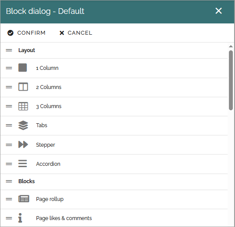Select the Blocks section header text
The image size is (235, 227).
26,181
